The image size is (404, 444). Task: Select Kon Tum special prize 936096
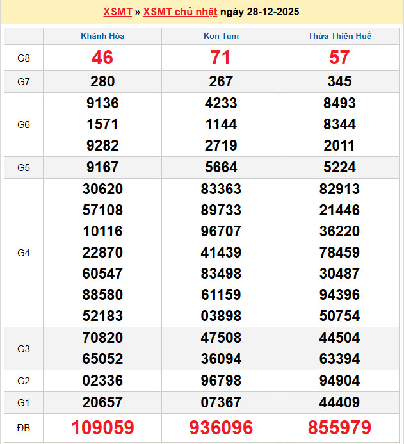pos(221,427)
